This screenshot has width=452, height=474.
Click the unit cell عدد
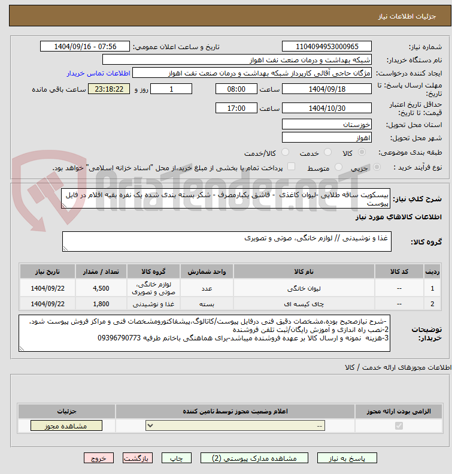(x=207, y=288)
